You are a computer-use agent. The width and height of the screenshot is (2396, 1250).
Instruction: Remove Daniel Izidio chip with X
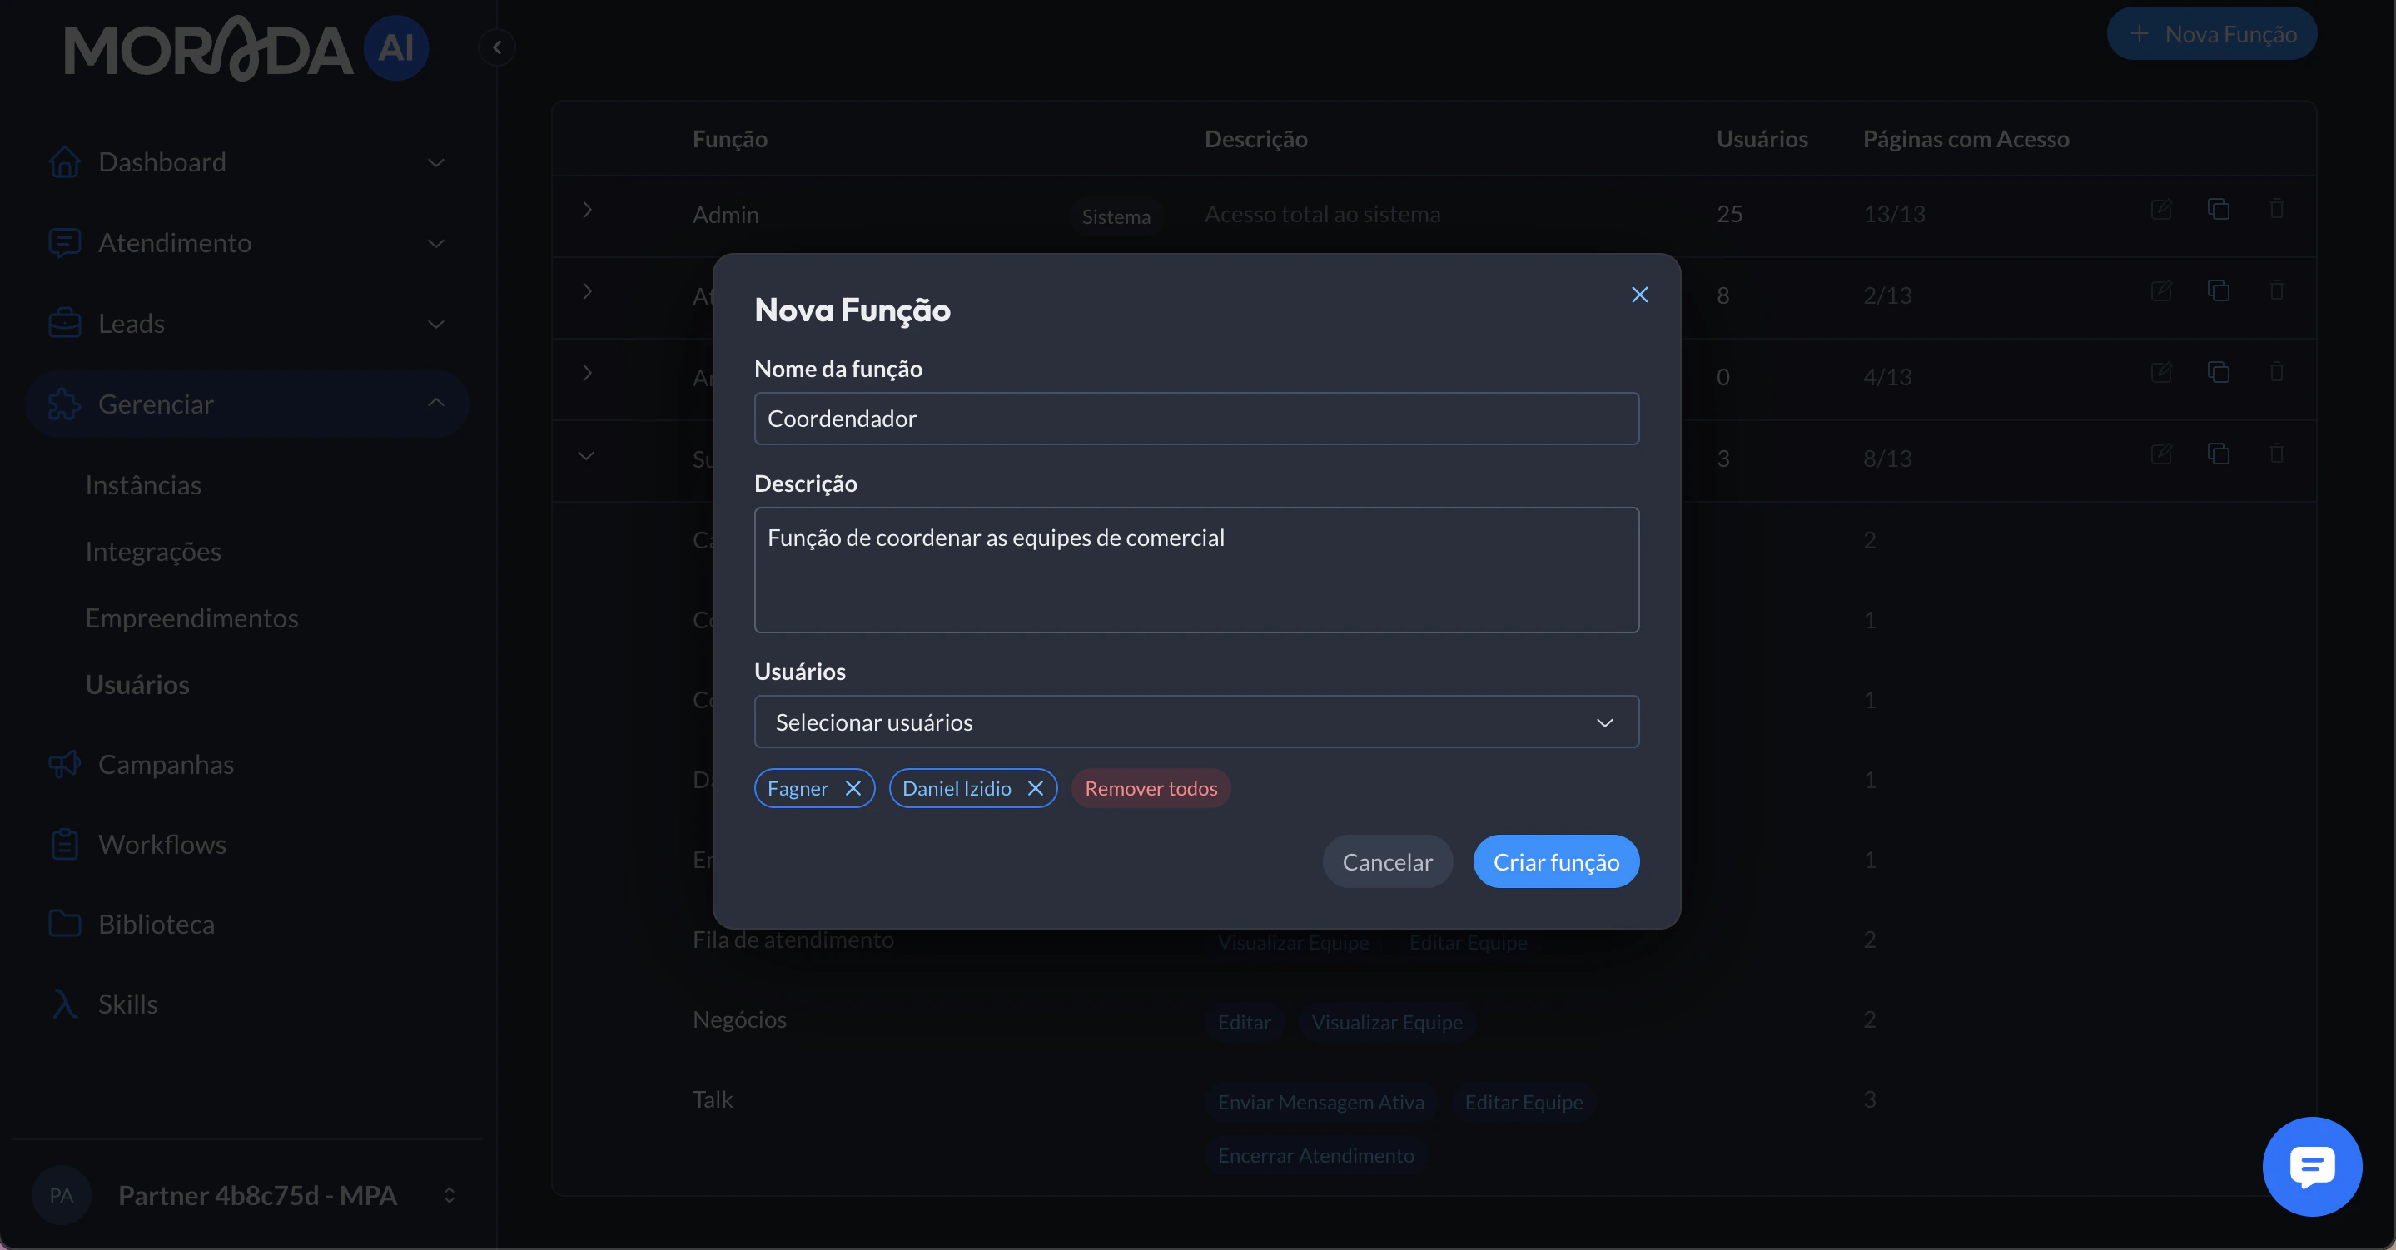coord(1034,788)
